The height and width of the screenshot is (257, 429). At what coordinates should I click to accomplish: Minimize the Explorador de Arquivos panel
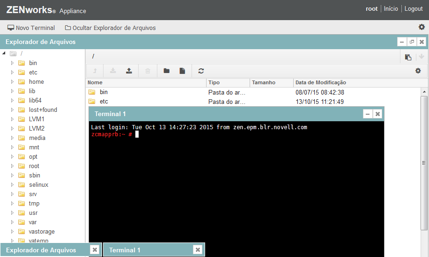pyautogui.click(x=402, y=42)
